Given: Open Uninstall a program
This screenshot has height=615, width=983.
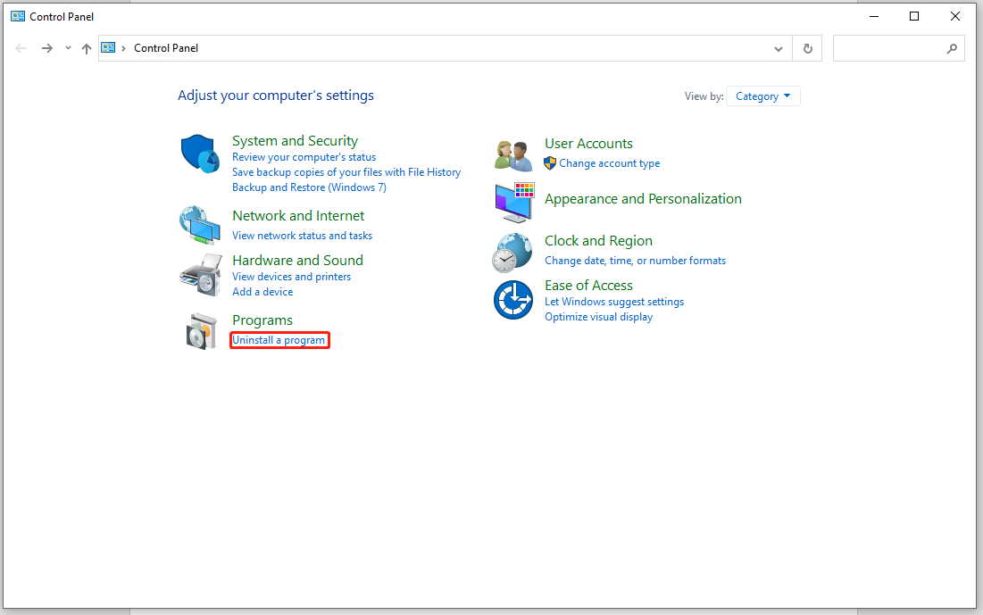Looking at the screenshot, I should [x=279, y=340].
